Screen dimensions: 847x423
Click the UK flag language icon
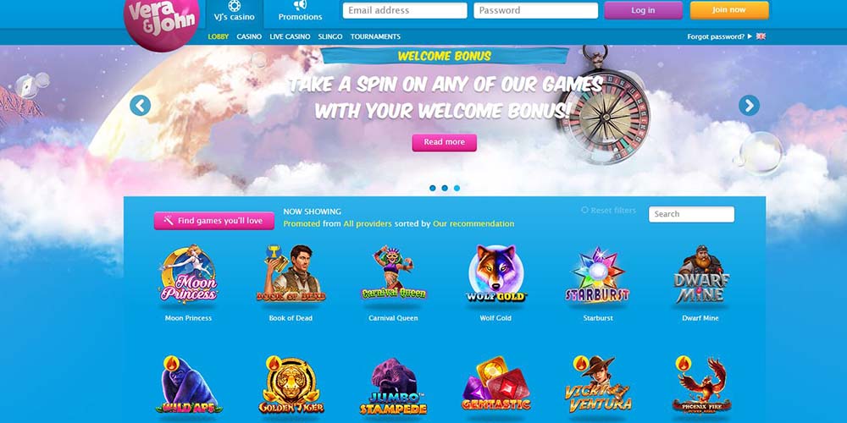[x=761, y=36]
